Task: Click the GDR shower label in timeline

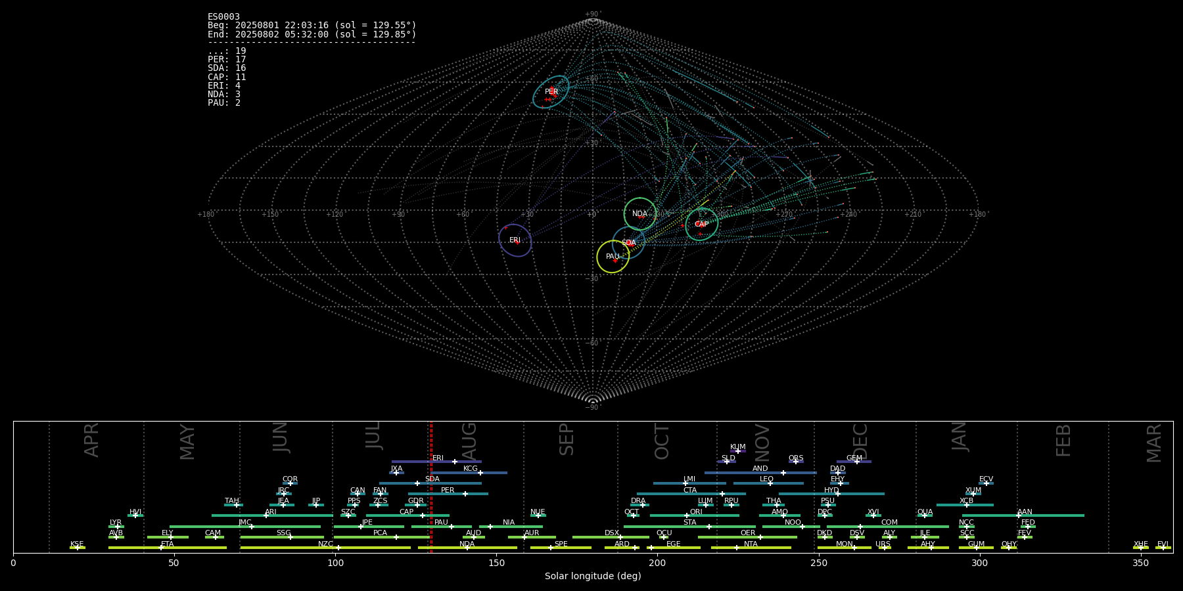Action: [x=416, y=501]
